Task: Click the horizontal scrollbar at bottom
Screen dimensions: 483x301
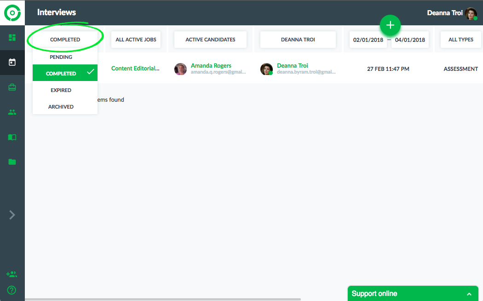Action: [163, 299]
